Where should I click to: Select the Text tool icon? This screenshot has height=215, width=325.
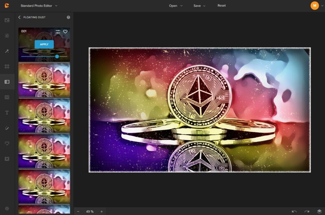[x=7, y=113]
